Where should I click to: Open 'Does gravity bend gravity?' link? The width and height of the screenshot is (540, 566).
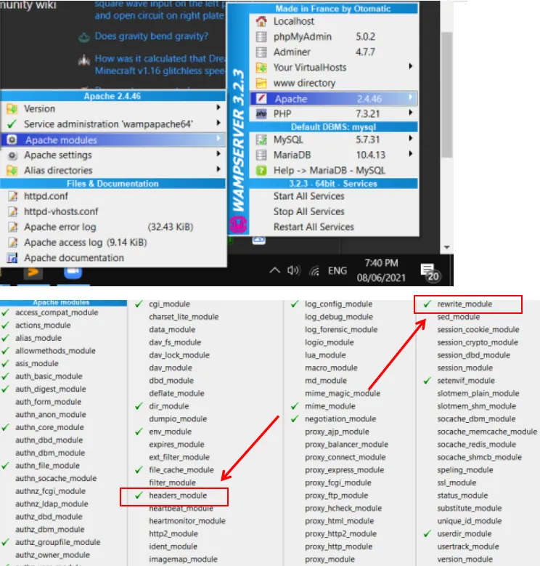point(152,36)
